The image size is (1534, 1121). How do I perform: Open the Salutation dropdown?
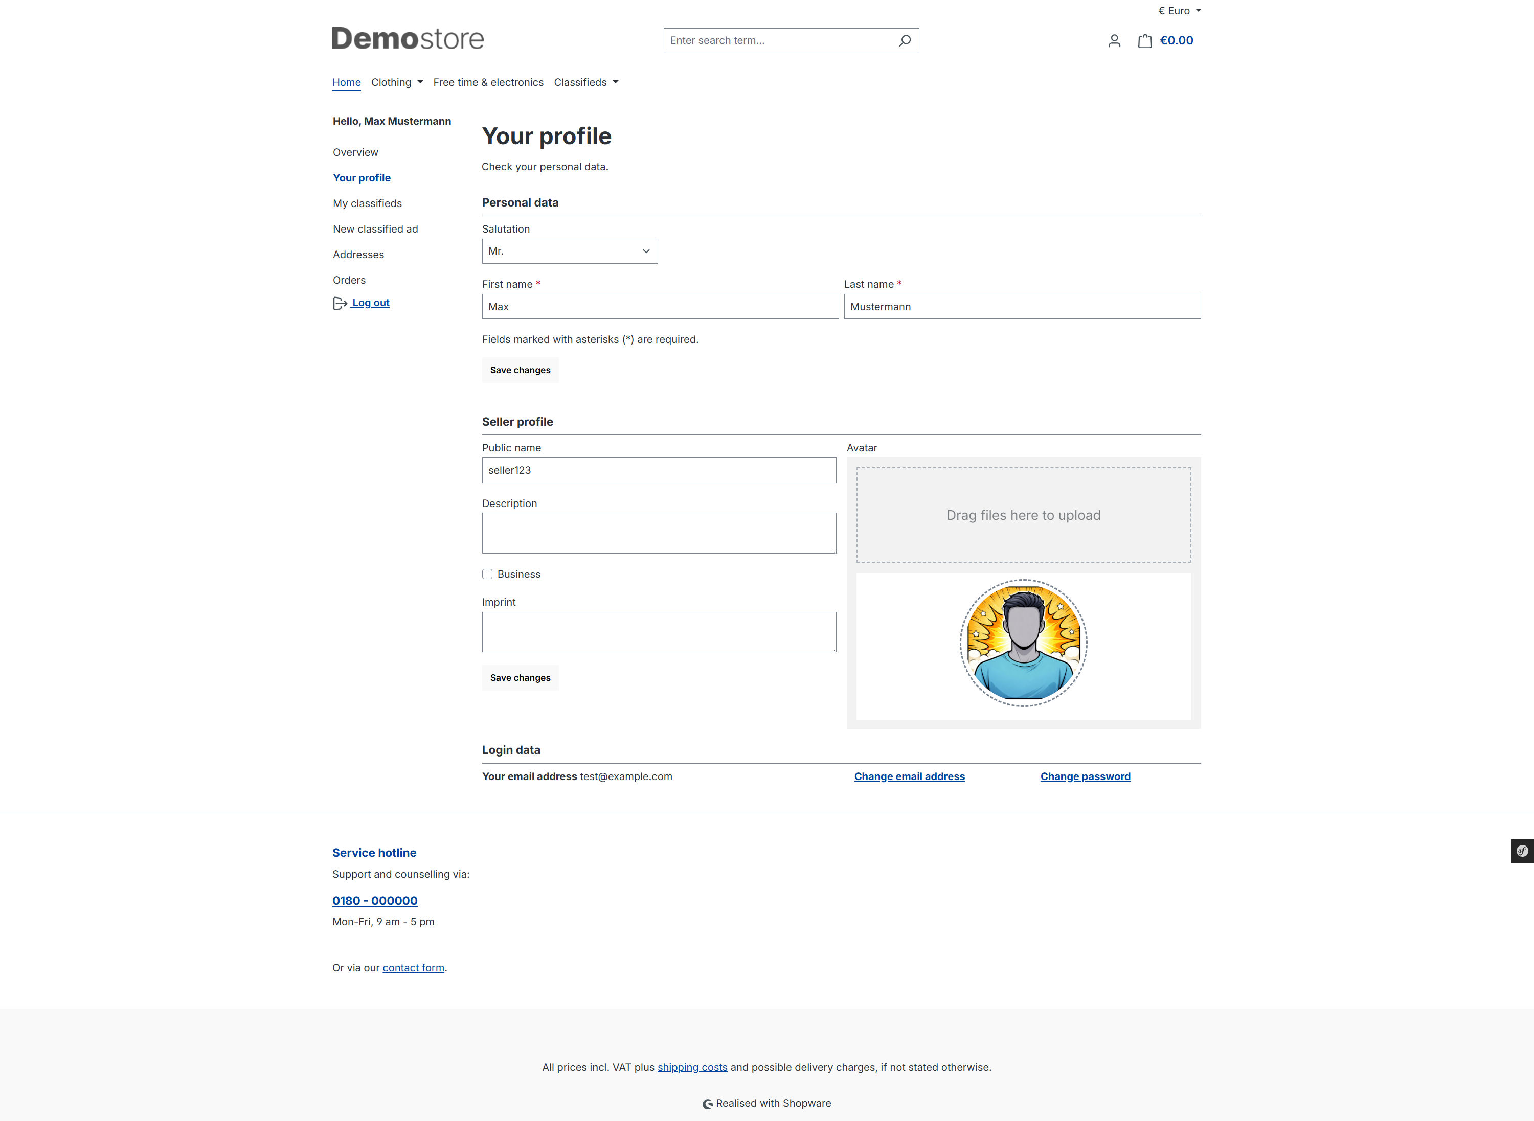coord(570,251)
